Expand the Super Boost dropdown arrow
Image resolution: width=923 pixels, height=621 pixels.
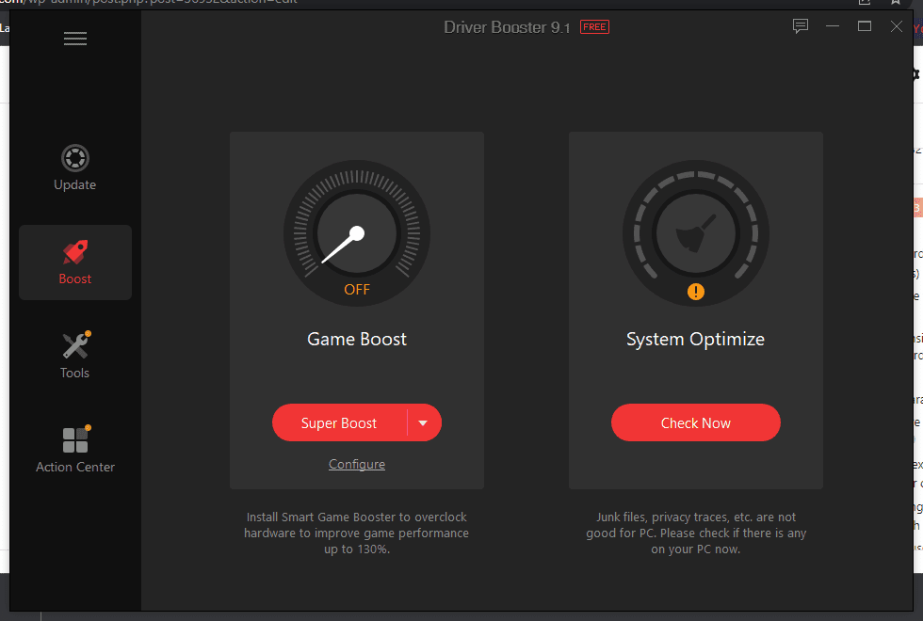pyautogui.click(x=423, y=422)
